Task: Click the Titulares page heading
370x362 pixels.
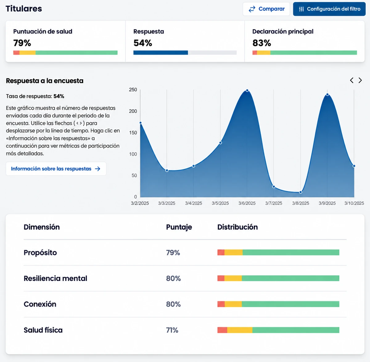Action: [x=24, y=9]
